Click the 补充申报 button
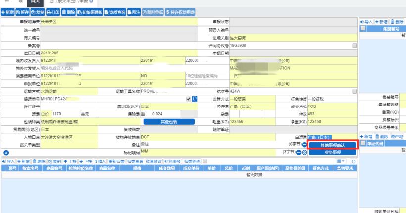This screenshot has height=213, width=406. [172, 161]
